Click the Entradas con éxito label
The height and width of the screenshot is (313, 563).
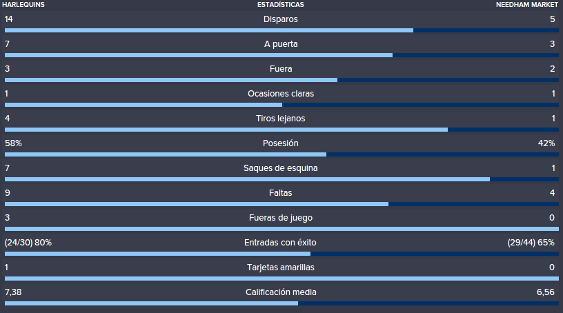(280, 243)
